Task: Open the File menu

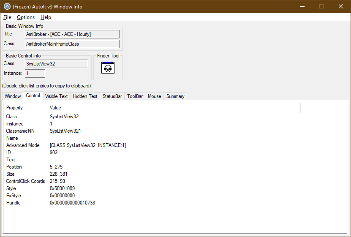Action: coord(7,17)
